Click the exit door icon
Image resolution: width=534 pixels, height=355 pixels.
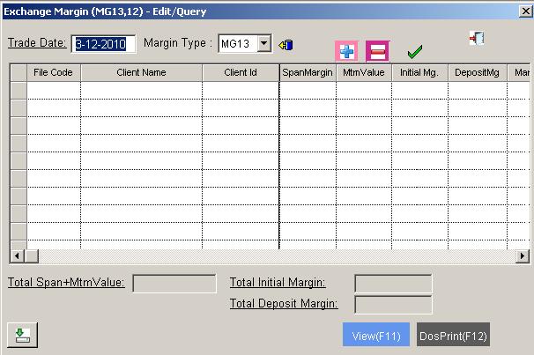[478, 38]
